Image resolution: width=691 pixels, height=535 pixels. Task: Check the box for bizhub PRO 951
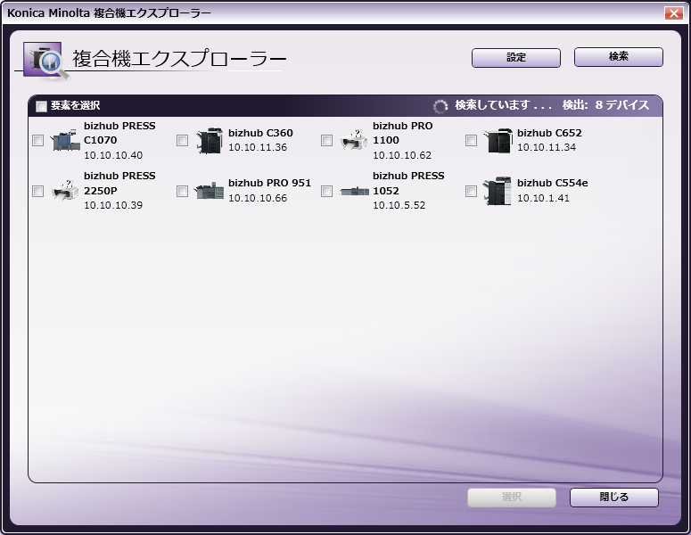pyautogui.click(x=182, y=191)
